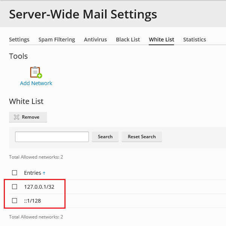Click the Add Network link text

pos(36,83)
